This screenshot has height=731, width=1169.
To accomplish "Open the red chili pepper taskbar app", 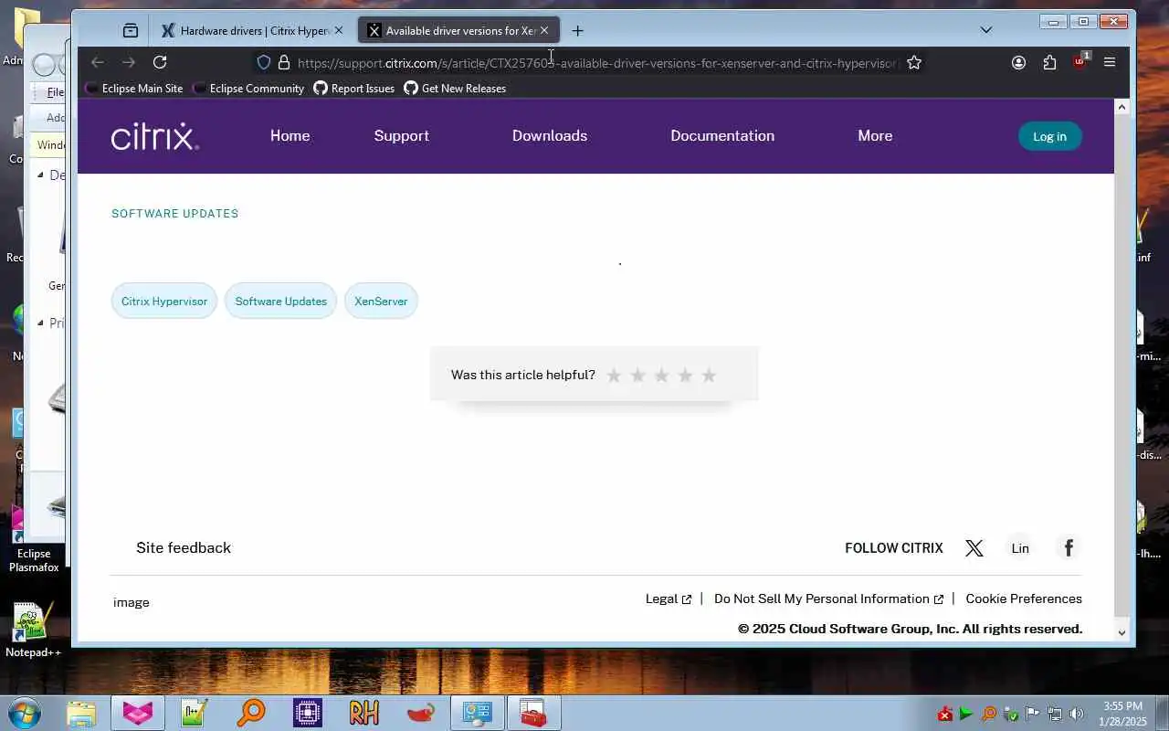I will pos(421,713).
